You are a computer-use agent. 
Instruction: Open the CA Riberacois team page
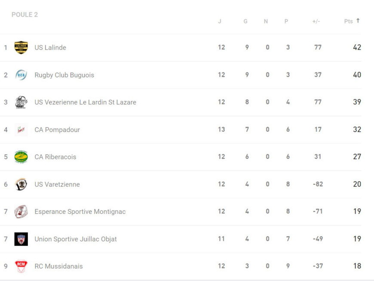(55, 157)
